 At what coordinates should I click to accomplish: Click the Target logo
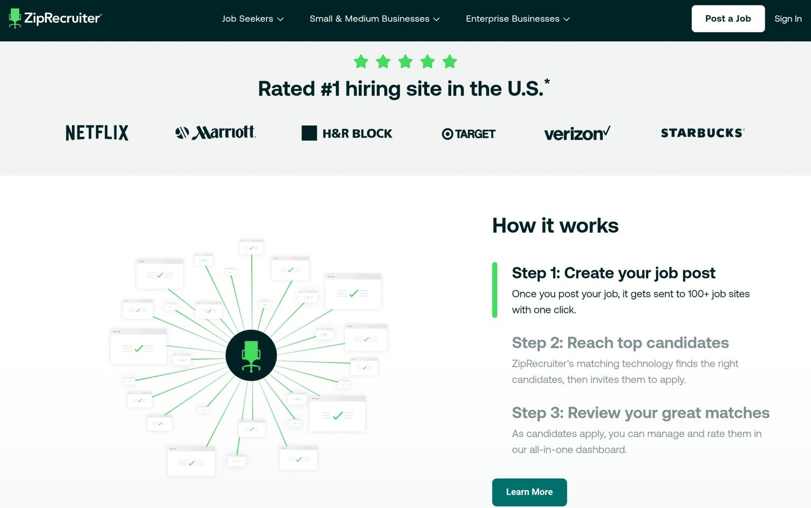(x=468, y=134)
